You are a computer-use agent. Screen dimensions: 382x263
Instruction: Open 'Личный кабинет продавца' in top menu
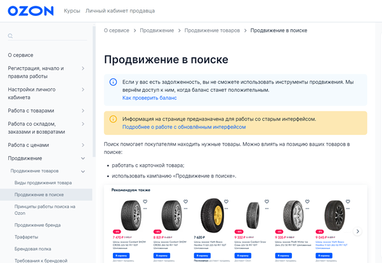(x=120, y=11)
